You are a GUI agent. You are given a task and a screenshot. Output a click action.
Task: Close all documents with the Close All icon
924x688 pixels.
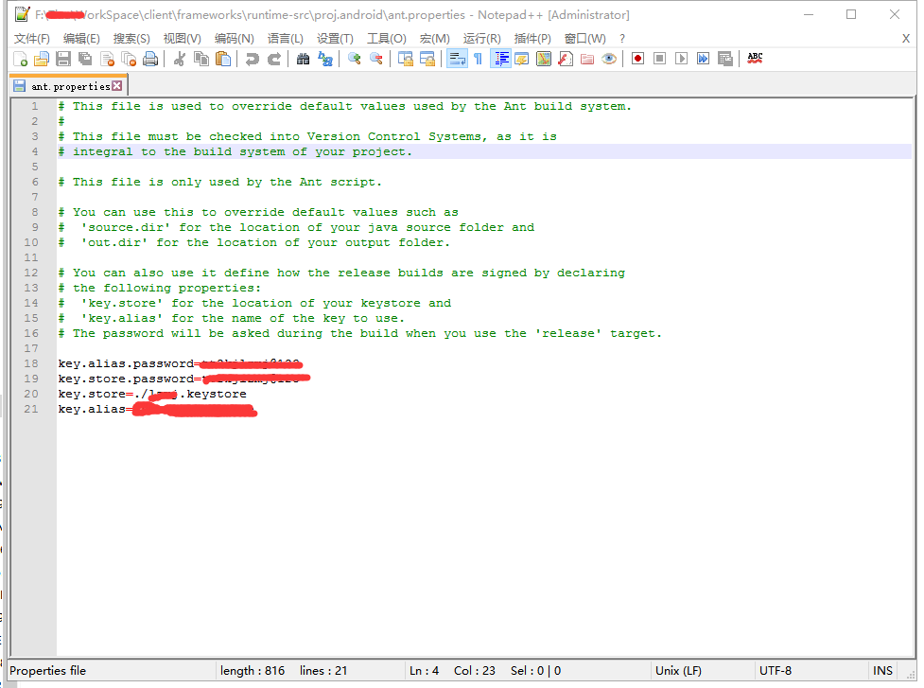(129, 59)
